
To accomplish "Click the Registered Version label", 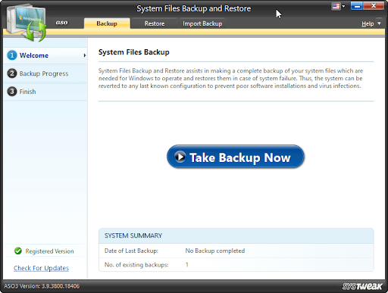I will [50, 251].
